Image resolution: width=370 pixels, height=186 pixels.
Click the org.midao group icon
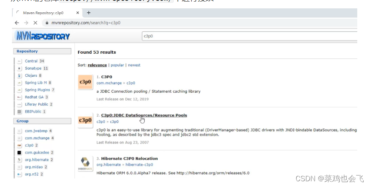(20, 167)
